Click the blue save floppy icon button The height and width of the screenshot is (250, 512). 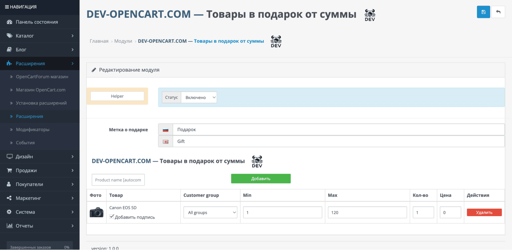pyautogui.click(x=483, y=12)
